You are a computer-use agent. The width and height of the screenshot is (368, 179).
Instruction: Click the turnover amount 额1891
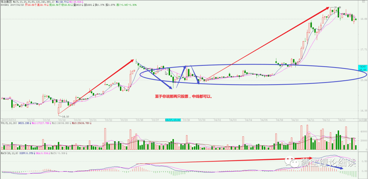[88, 5]
